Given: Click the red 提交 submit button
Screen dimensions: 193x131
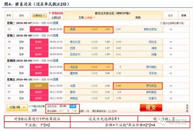Looking at the screenshot, I should pyautogui.click(x=151, y=108).
